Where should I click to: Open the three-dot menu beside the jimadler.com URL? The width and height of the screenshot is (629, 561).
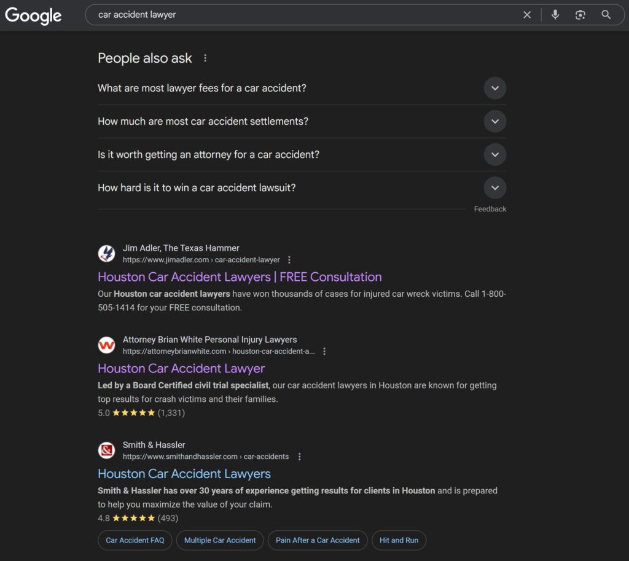[289, 260]
